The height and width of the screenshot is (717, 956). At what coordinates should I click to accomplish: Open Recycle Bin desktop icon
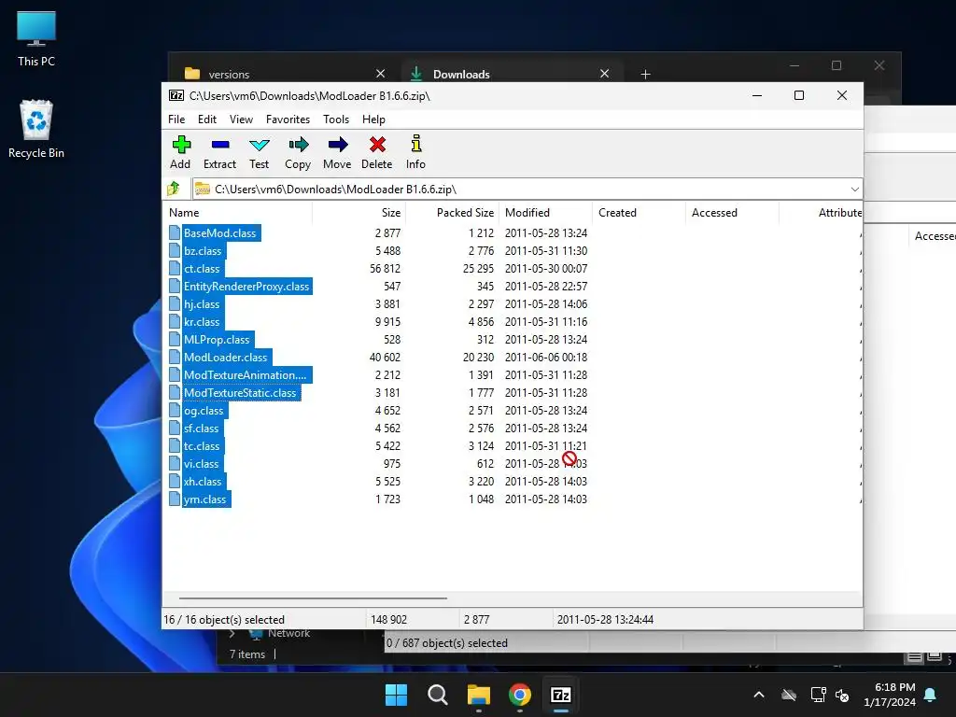tap(36, 129)
